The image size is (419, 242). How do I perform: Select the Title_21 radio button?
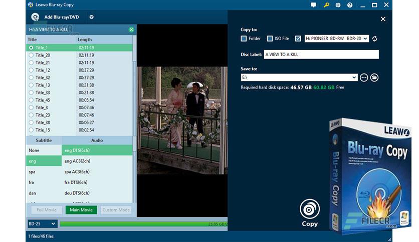(31, 62)
